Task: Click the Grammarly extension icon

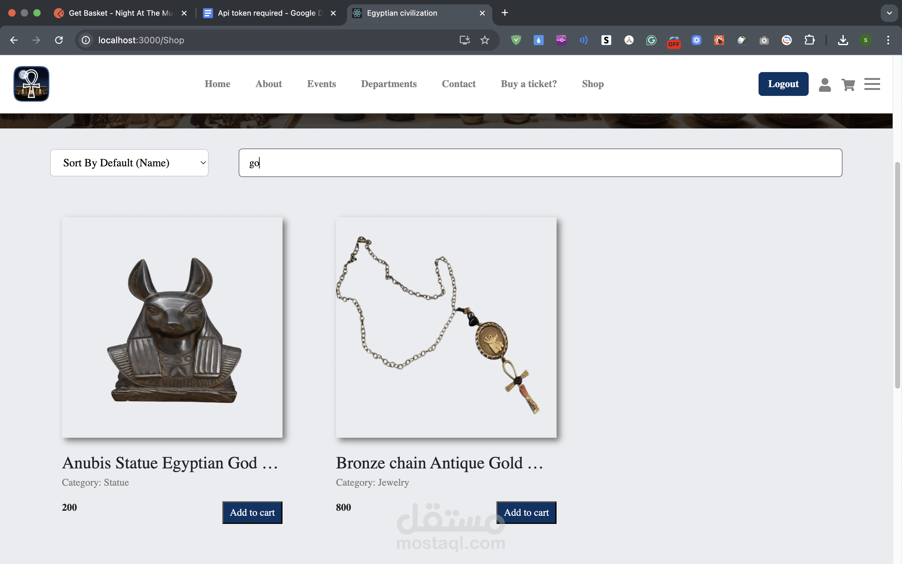Action: point(651,40)
